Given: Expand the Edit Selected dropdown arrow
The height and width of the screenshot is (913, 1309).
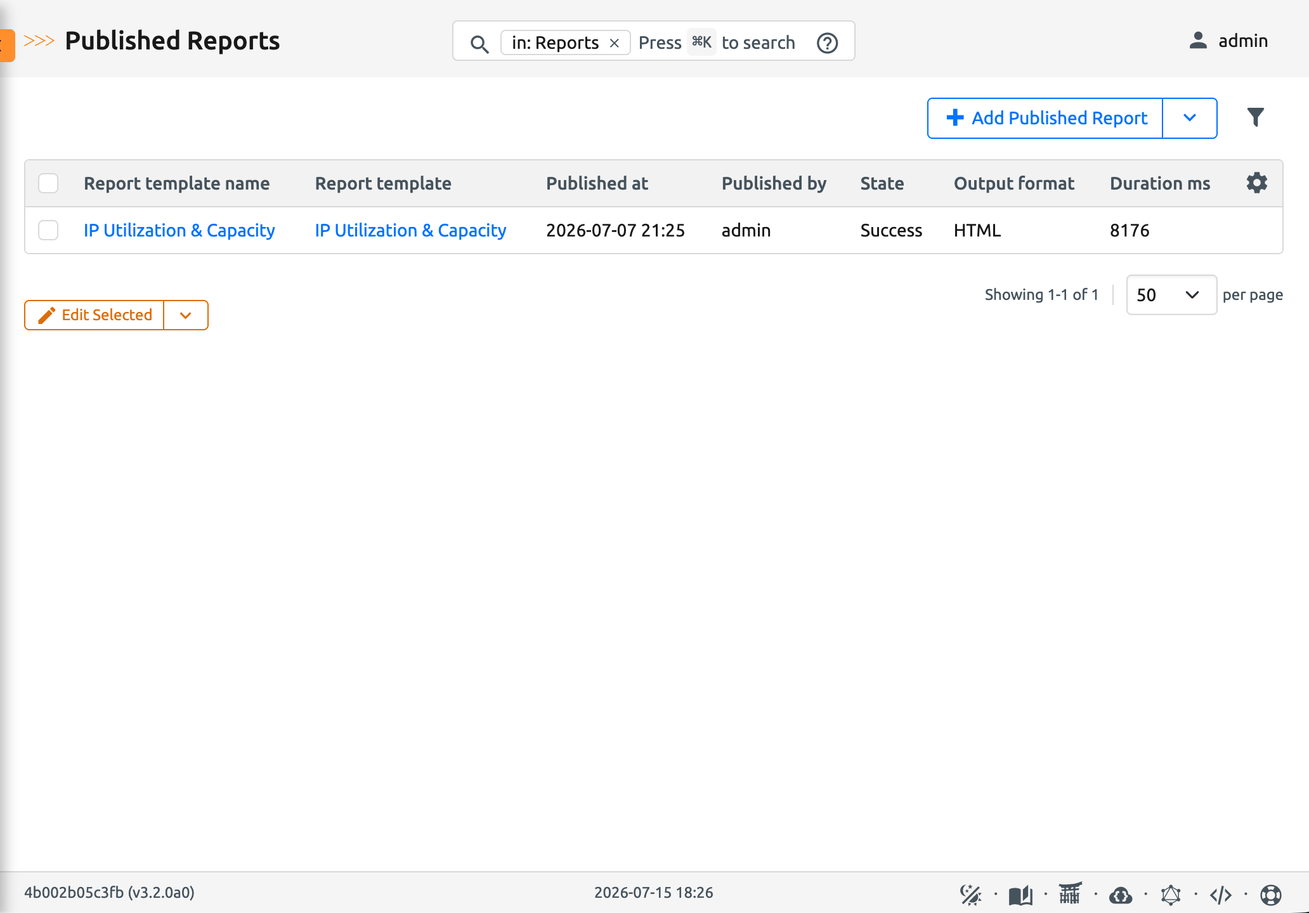Looking at the screenshot, I should 186,315.
